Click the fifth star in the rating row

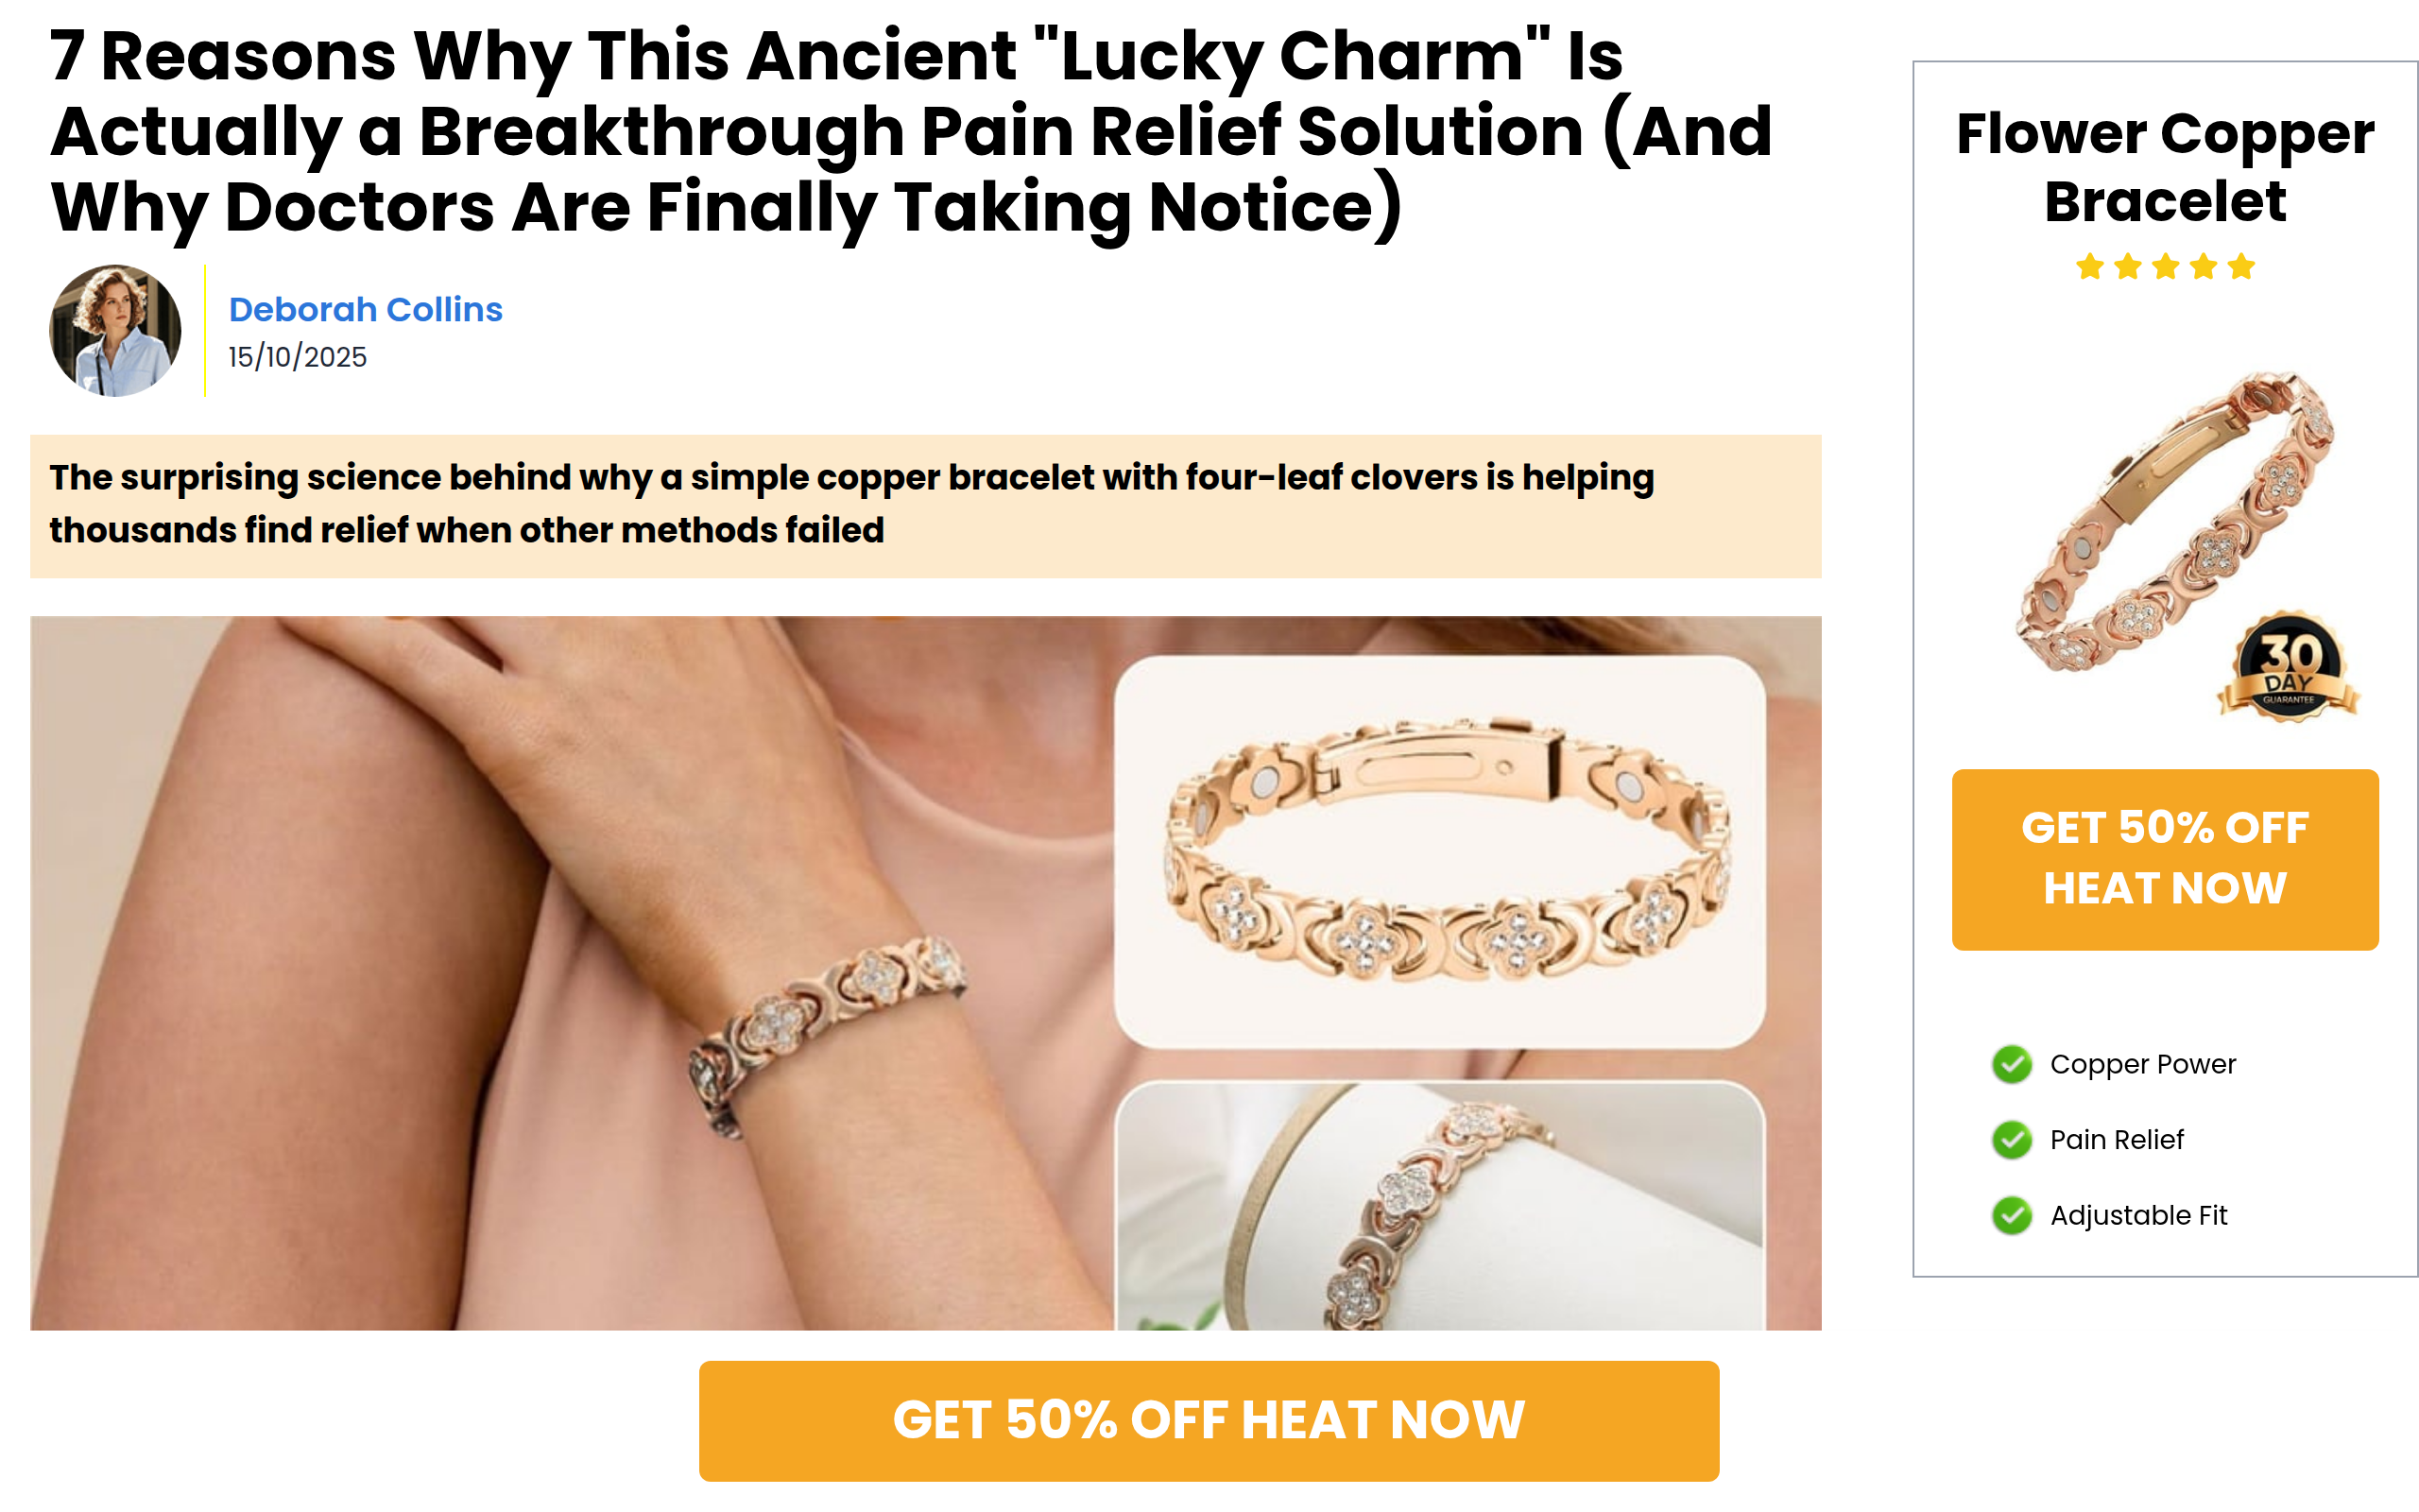[2241, 267]
